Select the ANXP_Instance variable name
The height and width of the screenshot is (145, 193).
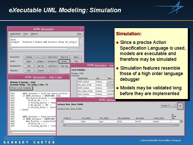(86, 94)
